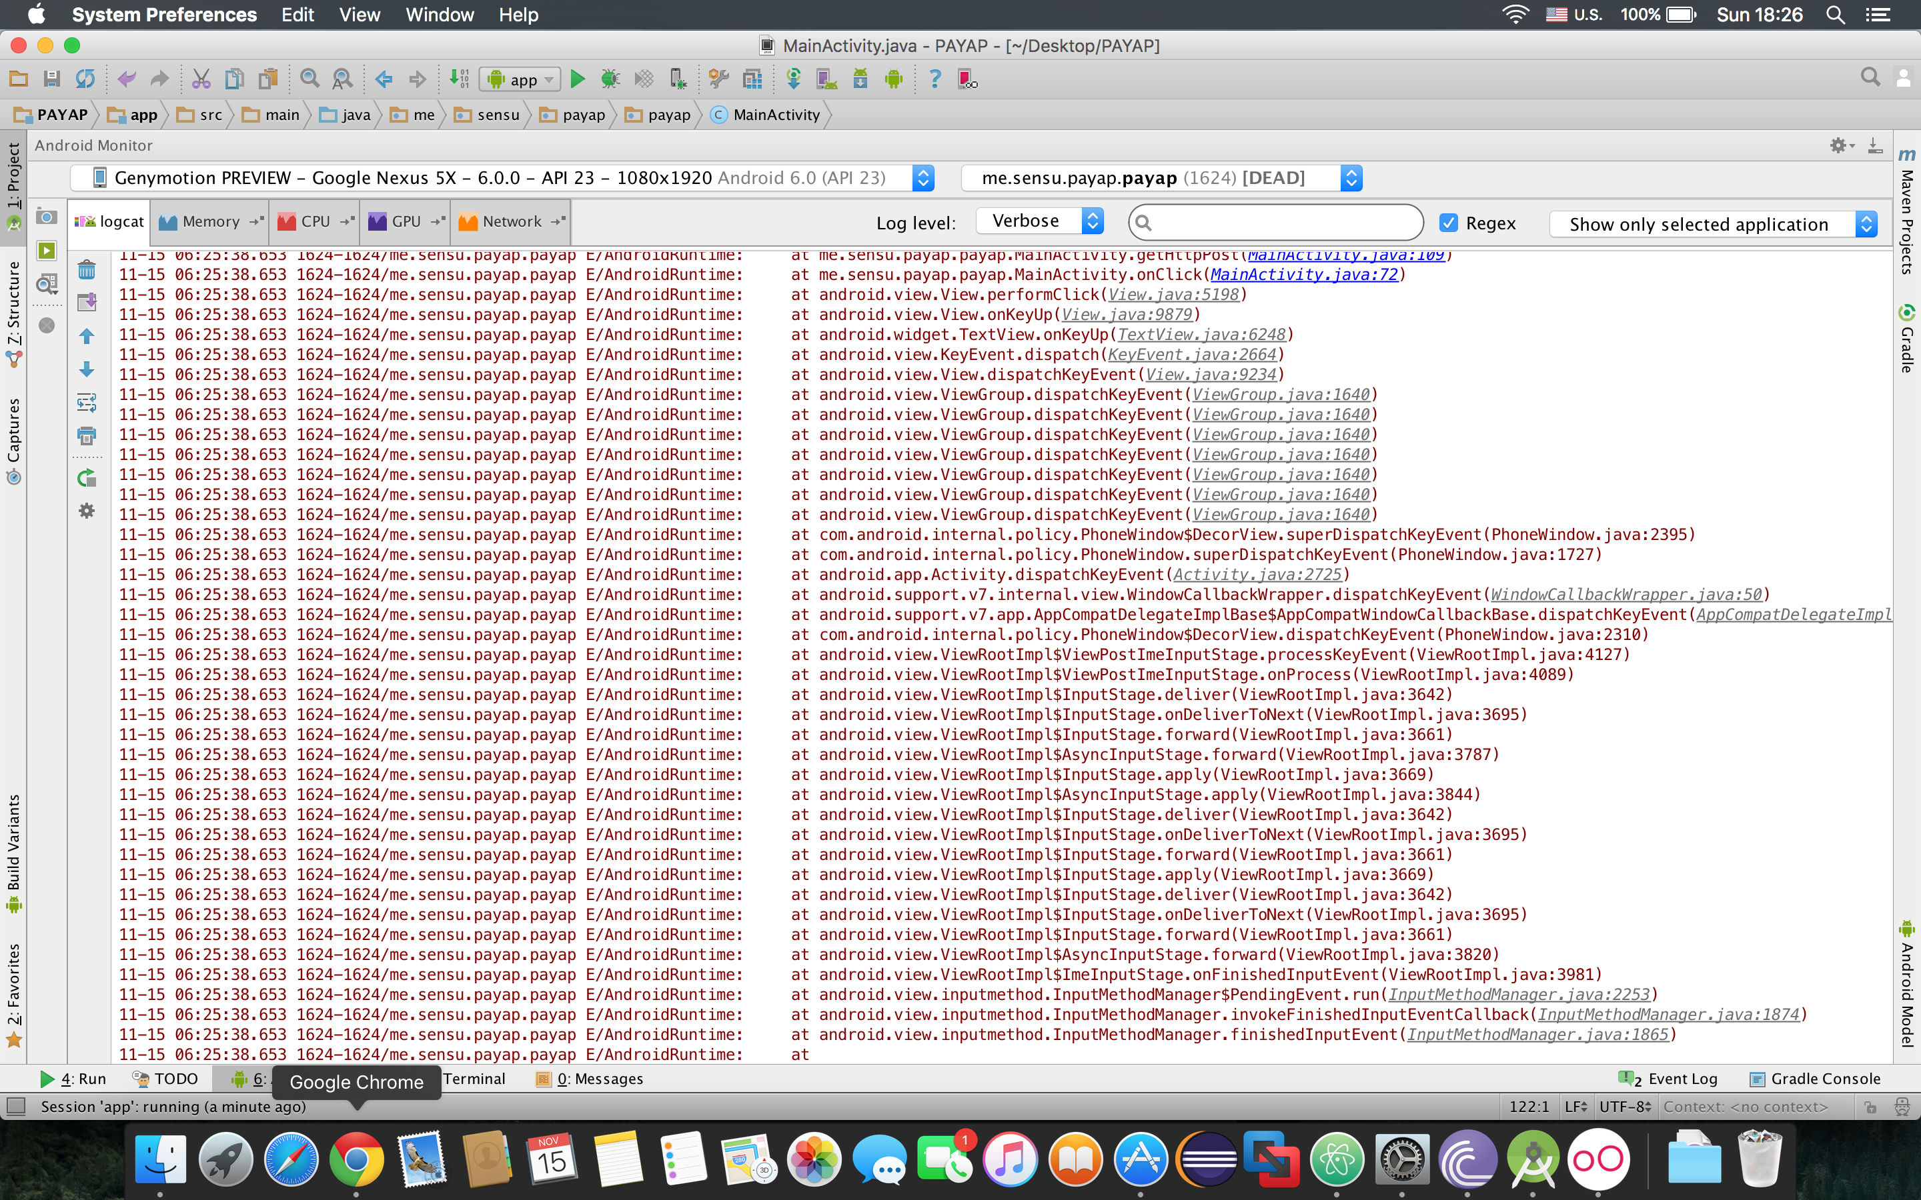
Task: Click the Copy icon in toolbar
Action: (234, 79)
